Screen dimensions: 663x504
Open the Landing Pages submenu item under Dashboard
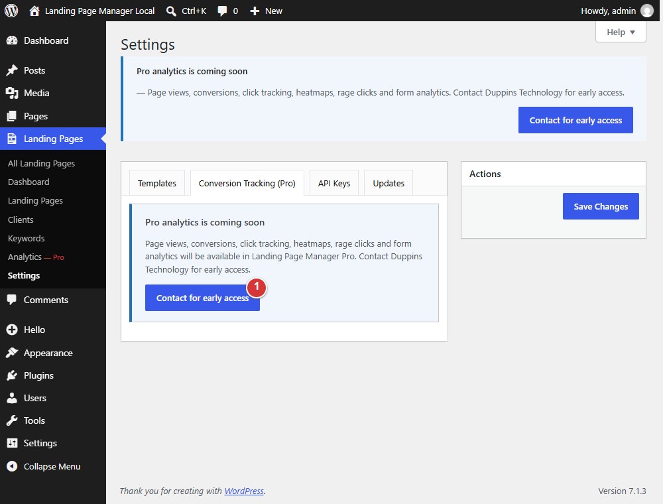pyautogui.click(x=36, y=200)
